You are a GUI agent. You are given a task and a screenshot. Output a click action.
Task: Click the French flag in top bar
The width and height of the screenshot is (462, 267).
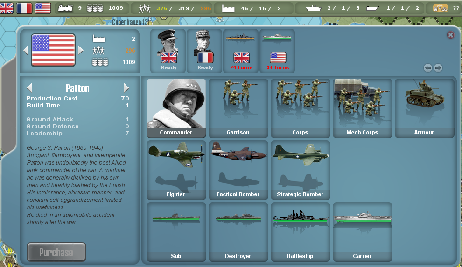24,8
